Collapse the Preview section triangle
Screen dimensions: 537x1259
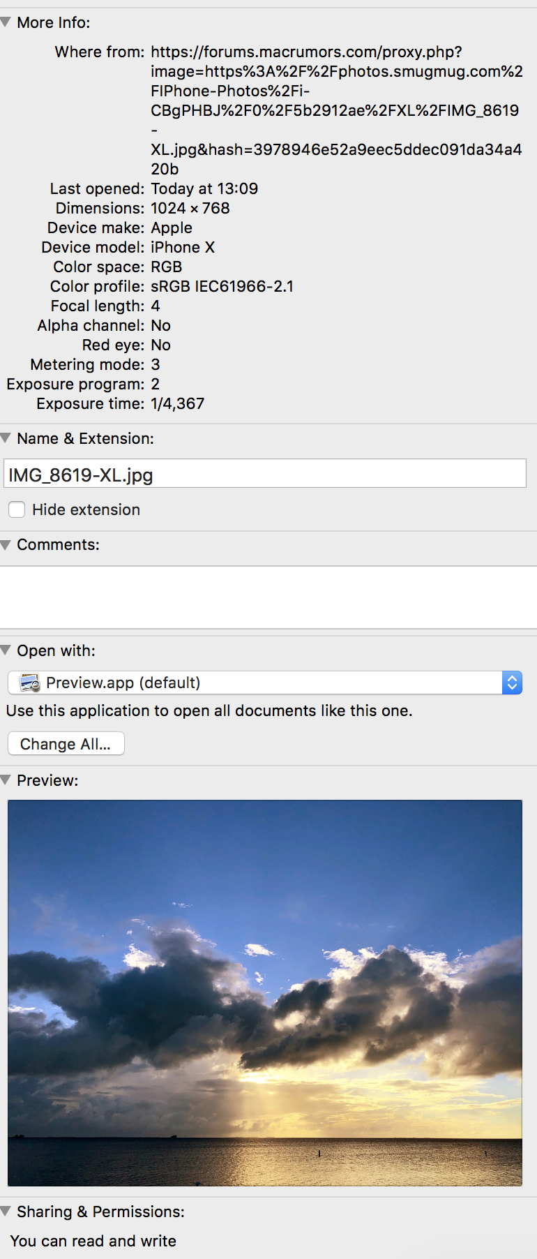click(x=6, y=780)
